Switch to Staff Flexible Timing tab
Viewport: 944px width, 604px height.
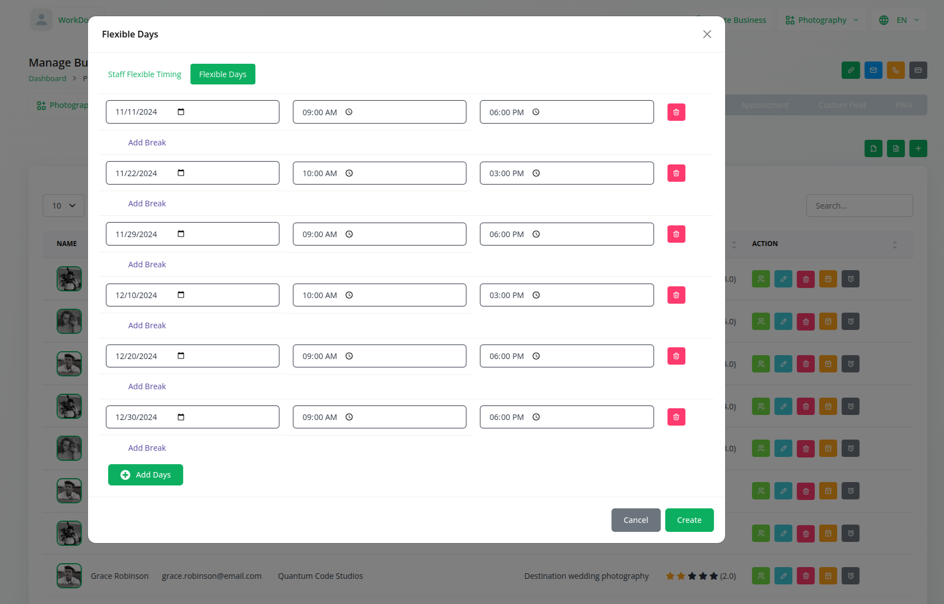(x=144, y=74)
